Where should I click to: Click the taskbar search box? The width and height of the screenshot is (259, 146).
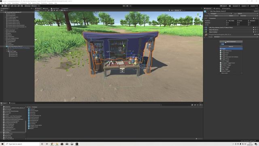22,144
